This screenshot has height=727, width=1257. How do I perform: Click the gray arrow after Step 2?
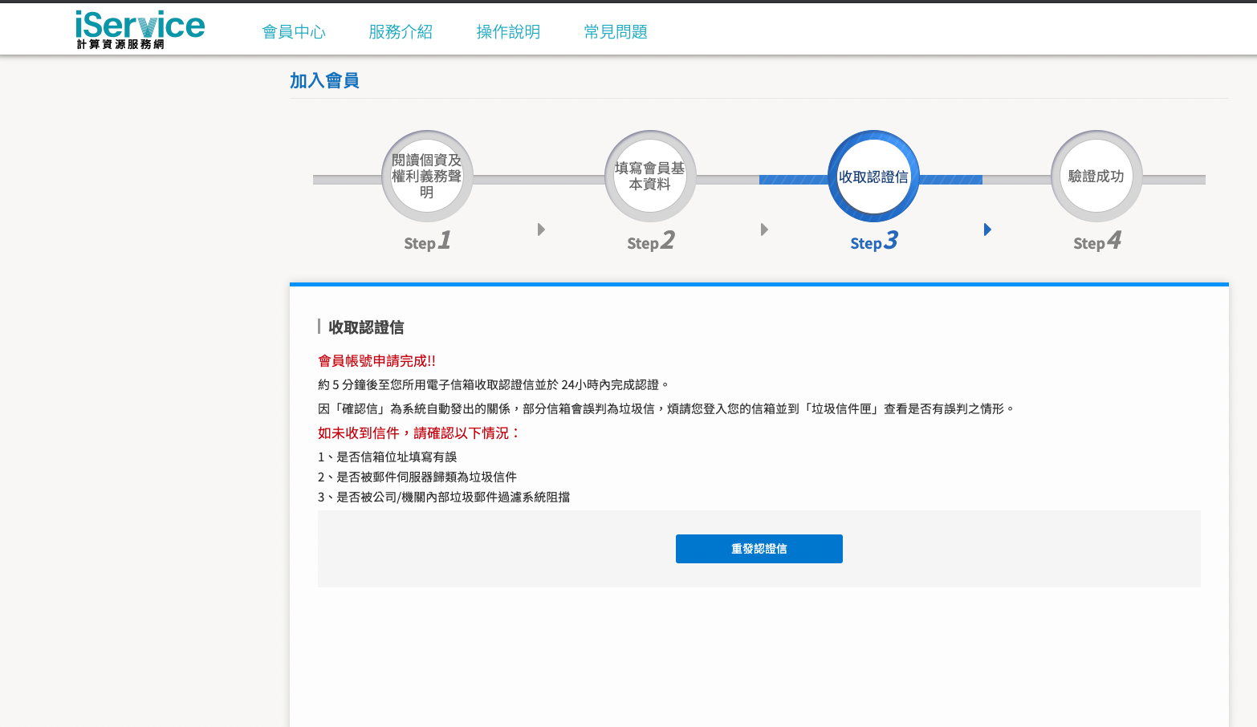(x=764, y=229)
